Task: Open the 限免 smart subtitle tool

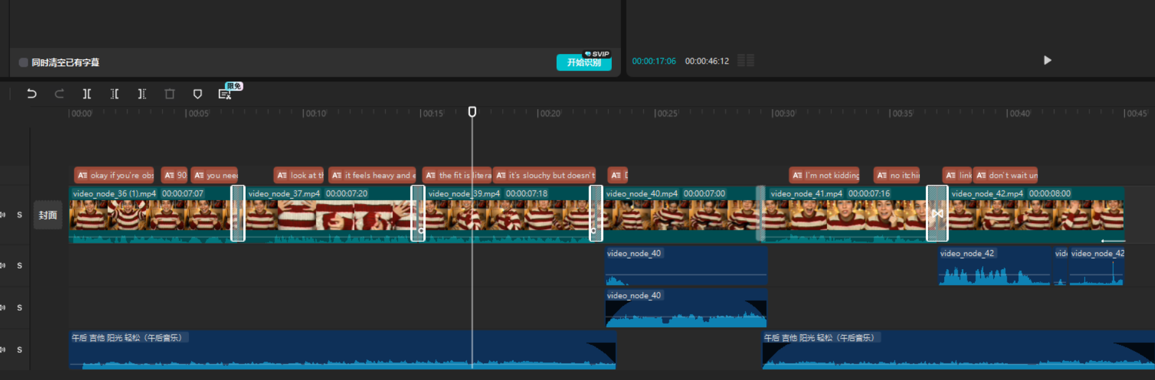Action: (x=226, y=93)
